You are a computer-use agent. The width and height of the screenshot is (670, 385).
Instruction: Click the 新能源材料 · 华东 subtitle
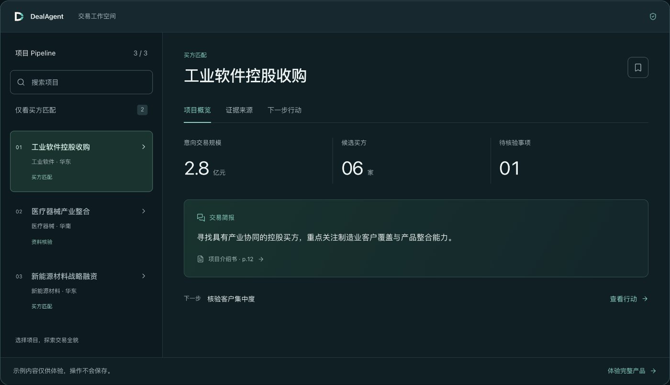tap(54, 291)
